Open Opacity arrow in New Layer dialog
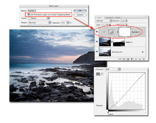Image resolution: width=156 pixels, height=123 pixels. (x=68, y=23)
